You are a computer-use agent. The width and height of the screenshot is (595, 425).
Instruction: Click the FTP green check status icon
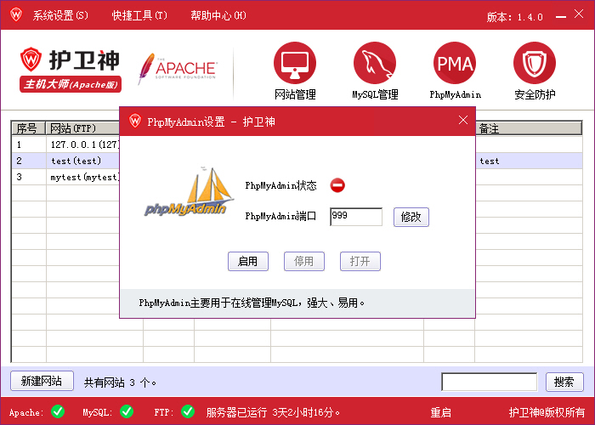click(188, 411)
